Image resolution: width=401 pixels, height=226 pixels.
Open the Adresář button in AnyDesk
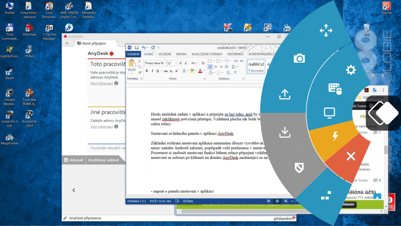tap(74, 160)
